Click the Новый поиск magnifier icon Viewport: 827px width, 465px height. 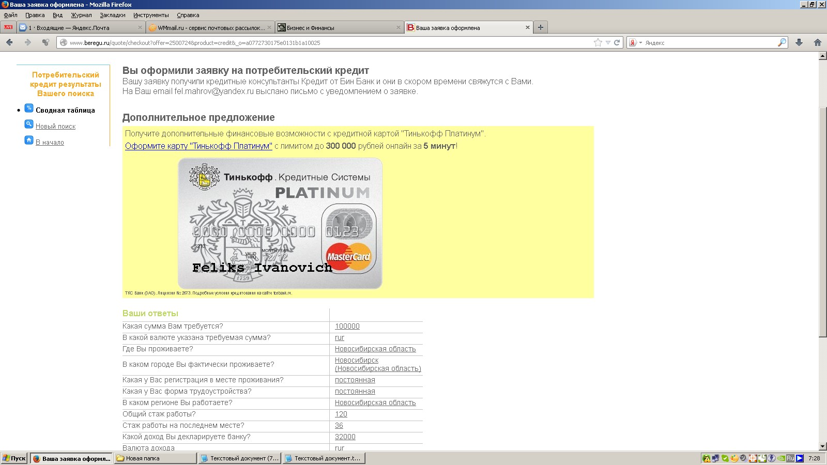(29, 125)
